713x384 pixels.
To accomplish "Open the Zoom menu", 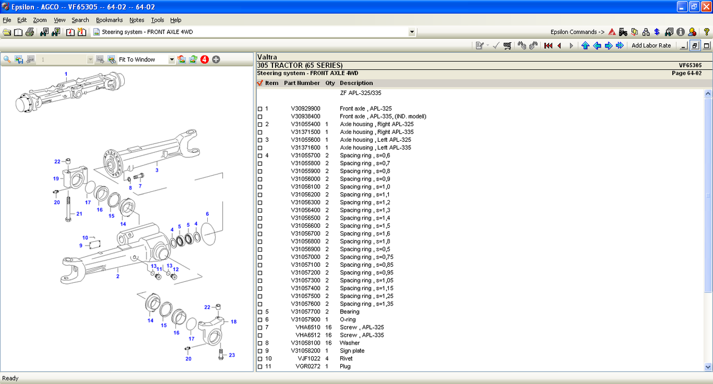I will 40,20.
